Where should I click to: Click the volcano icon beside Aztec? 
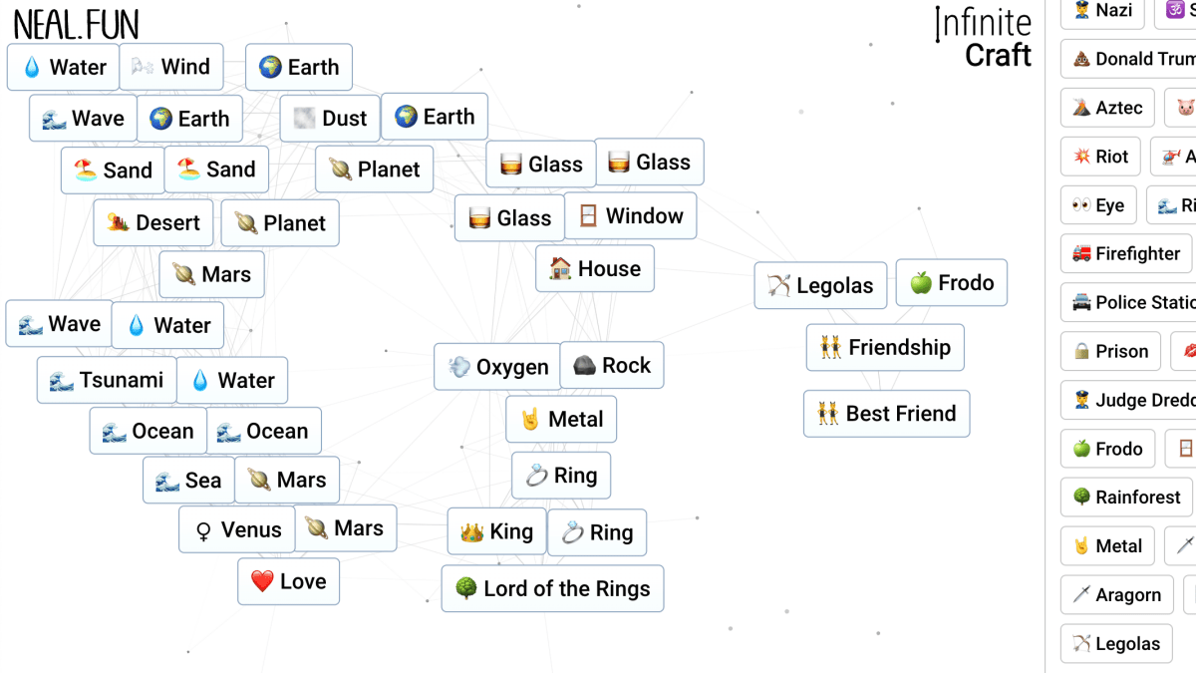tap(1081, 108)
